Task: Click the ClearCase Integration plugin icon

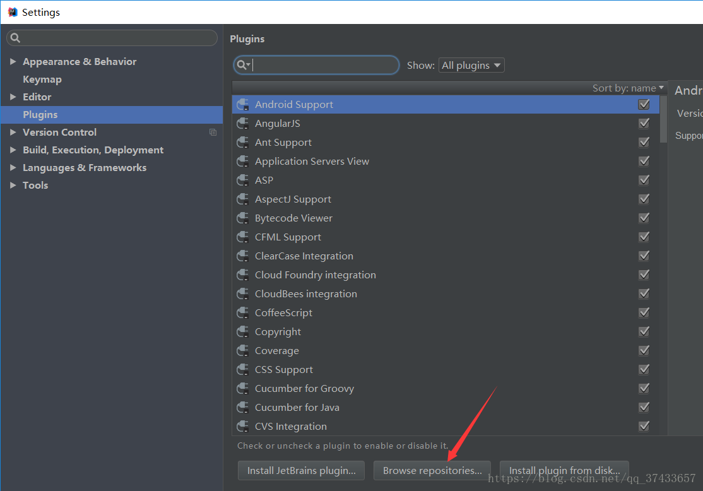Action: [x=242, y=256]
